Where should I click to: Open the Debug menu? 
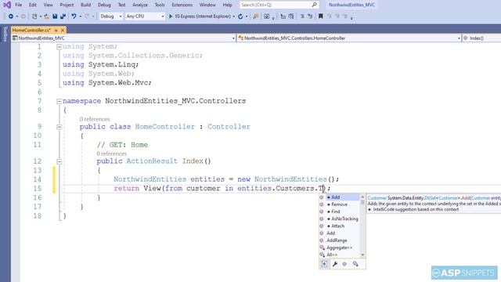click(104, 5)
